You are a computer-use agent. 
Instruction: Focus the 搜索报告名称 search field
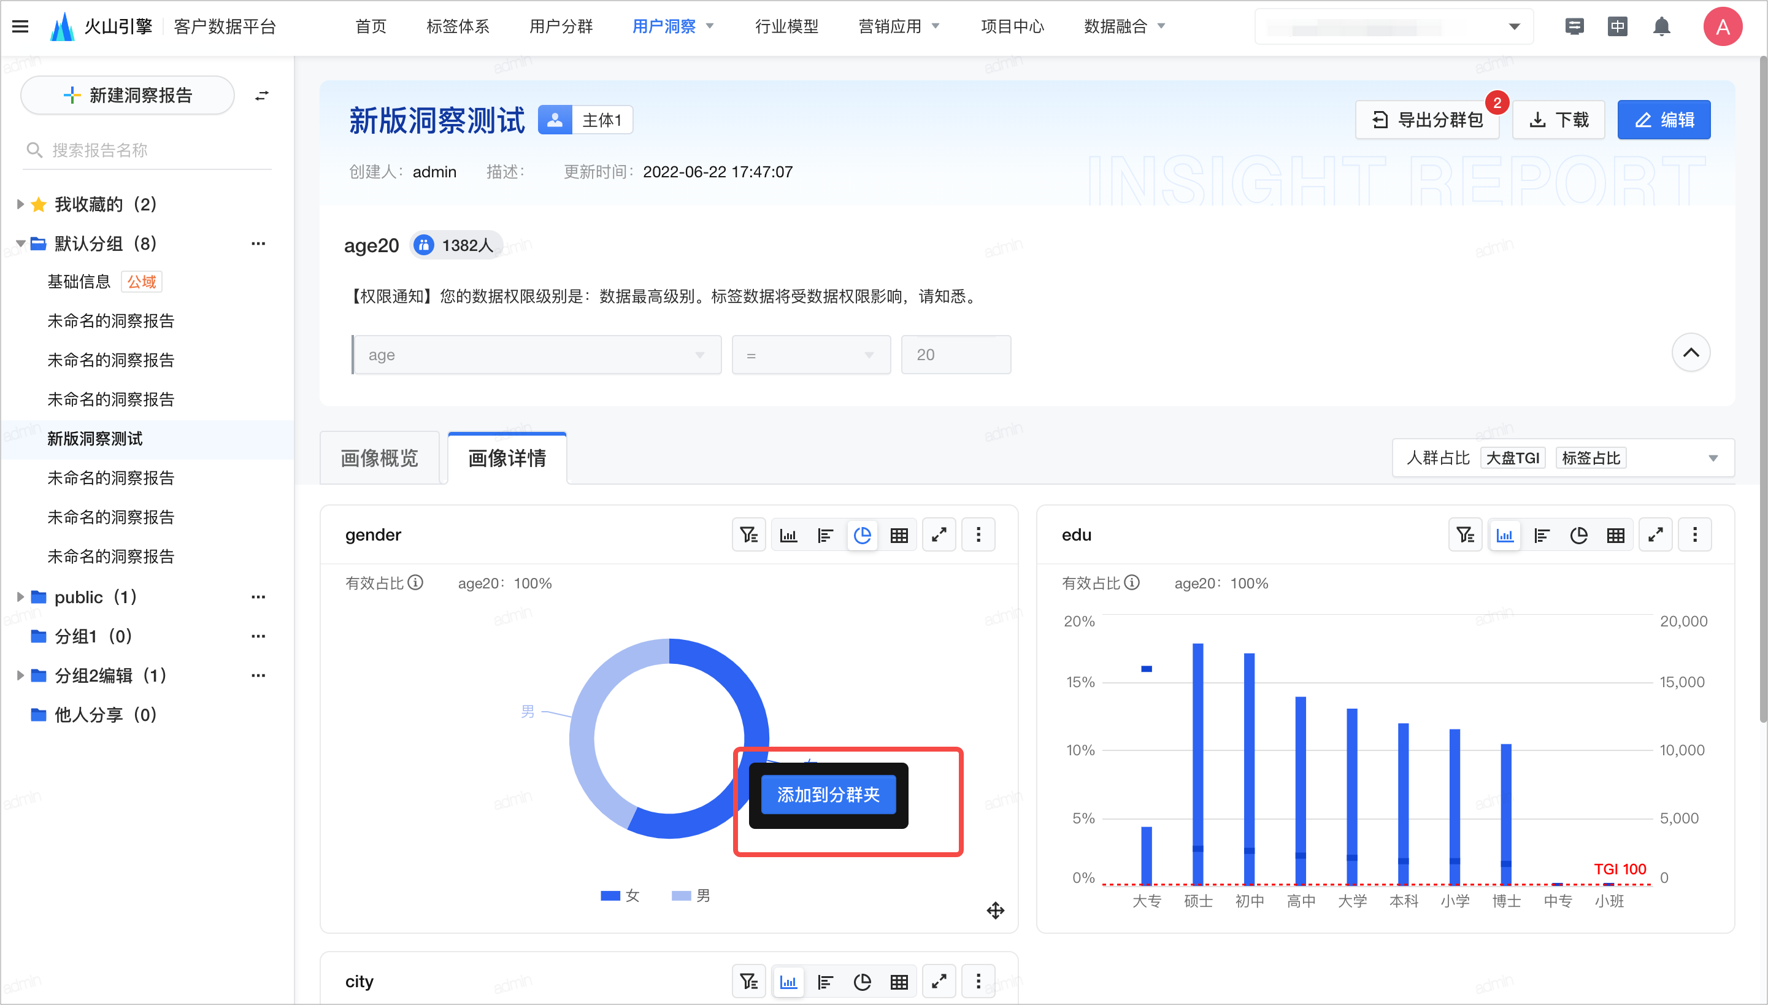tap(148, 150)
